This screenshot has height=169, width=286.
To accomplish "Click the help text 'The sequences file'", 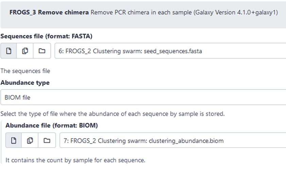I will [x=25, y=71].
